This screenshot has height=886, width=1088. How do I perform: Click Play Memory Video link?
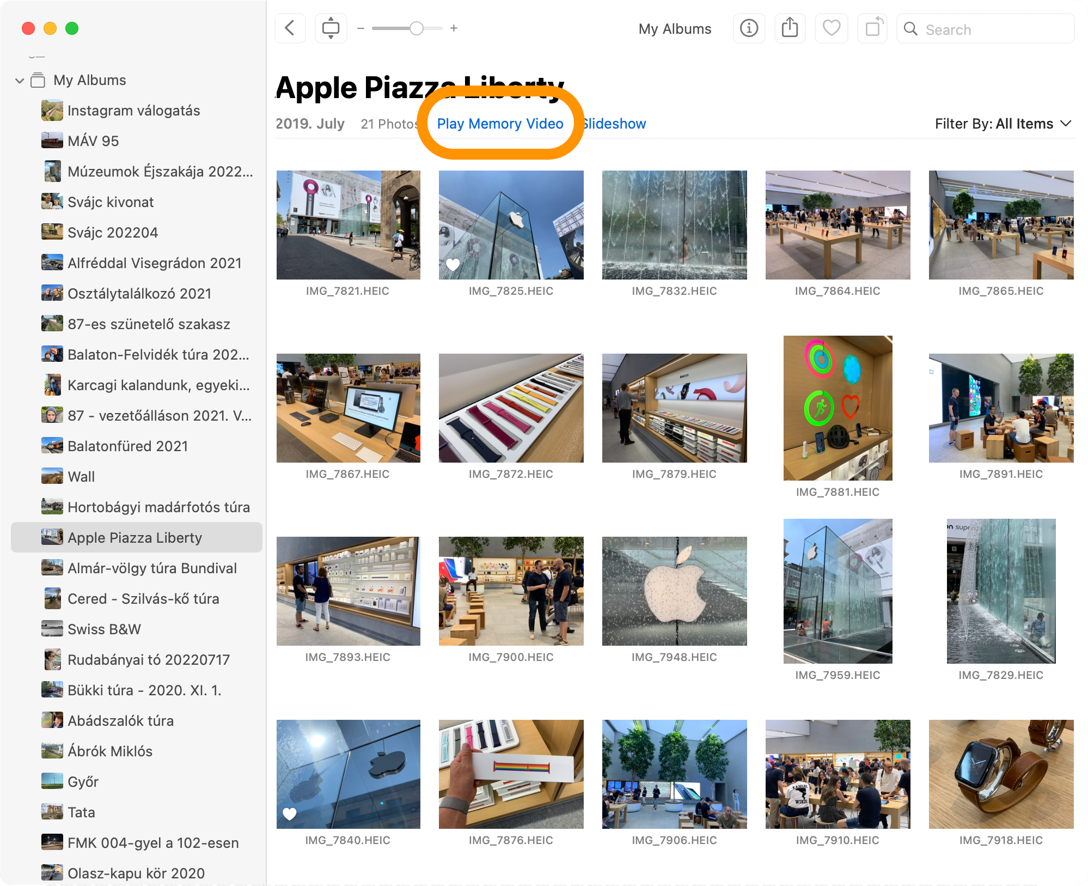500,124
